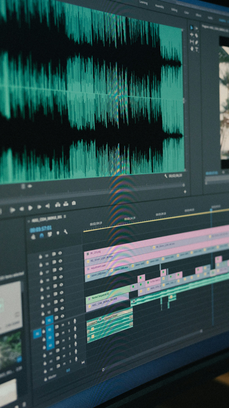Play the clip in Source monitor

coord(31,208)
